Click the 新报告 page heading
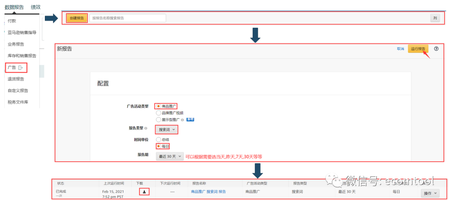Viewport: 449px width, 201px height. (x=64, y=49)
